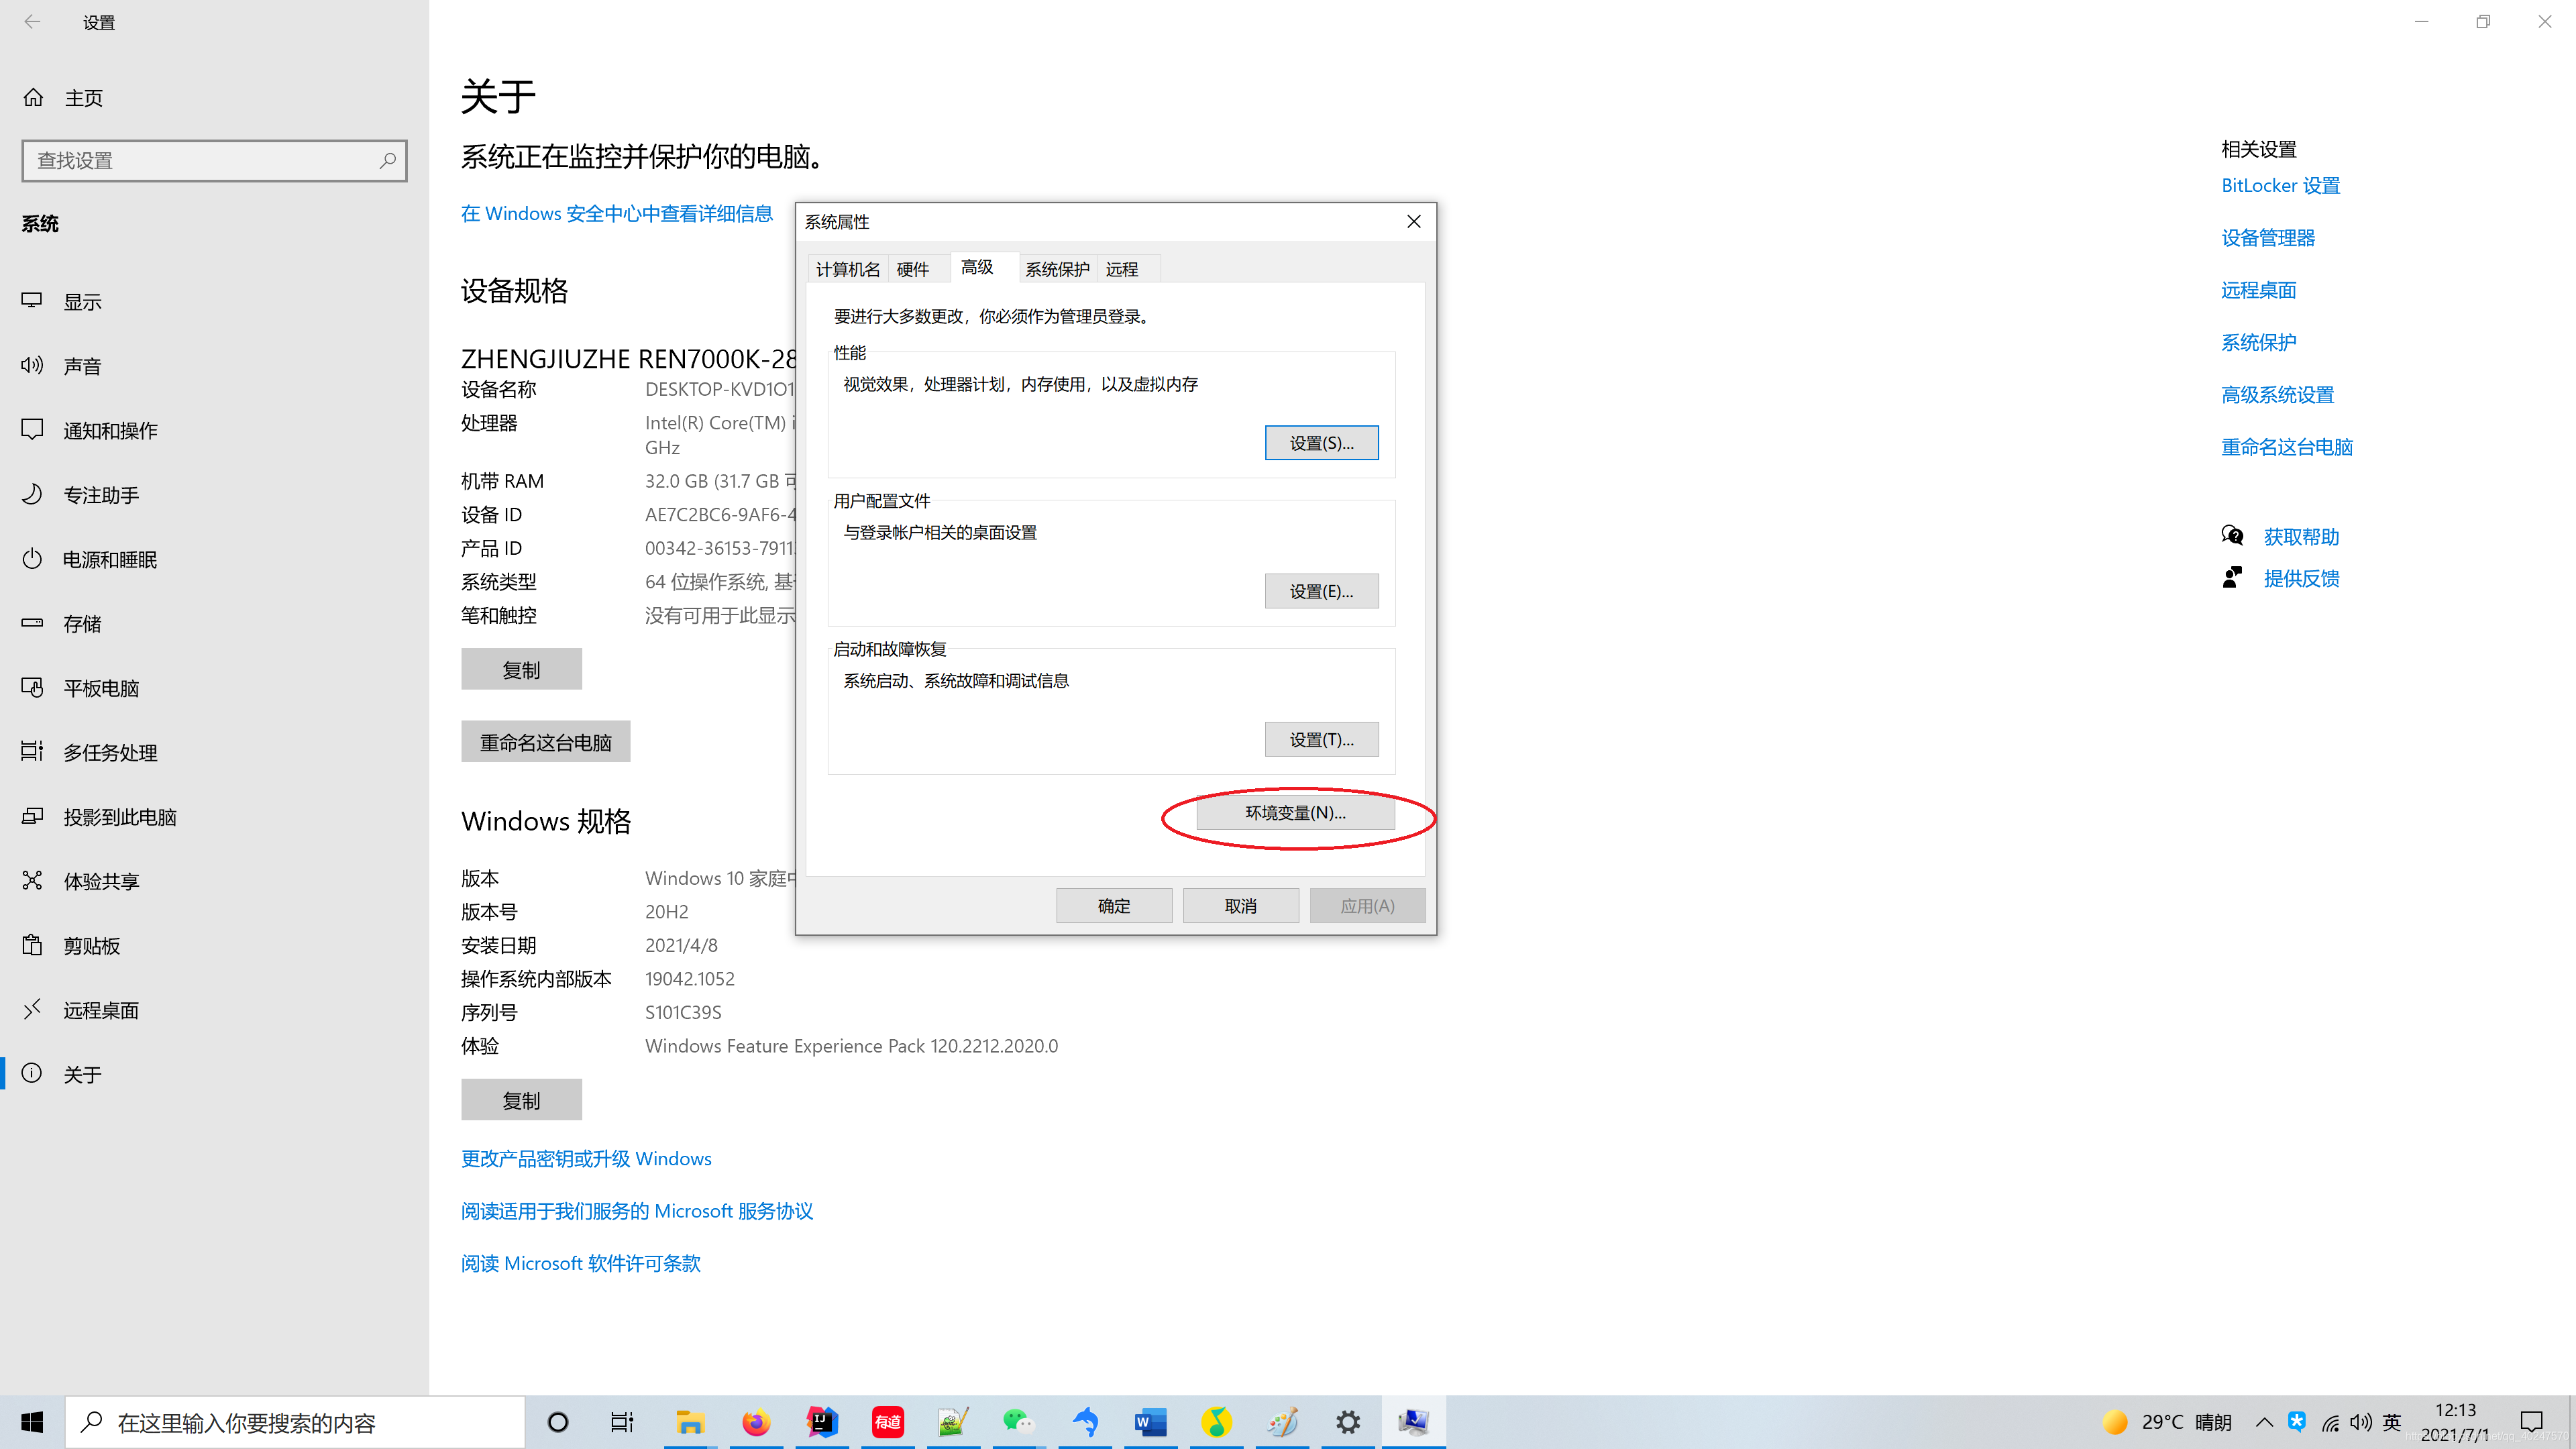
Task: Open the 设备管理器 link
Action: click(x=2267, y=237)
